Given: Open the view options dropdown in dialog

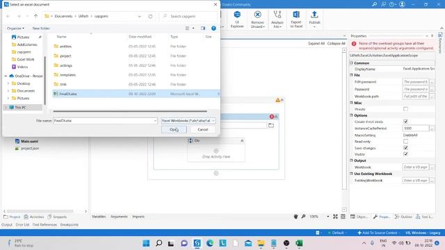Looking at the screenshot, I should click(193, 28).
